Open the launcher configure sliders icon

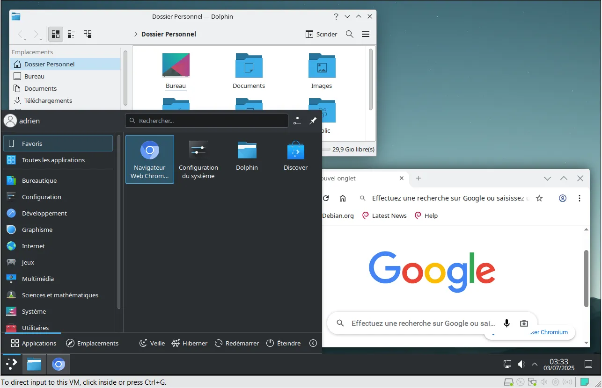297,121
